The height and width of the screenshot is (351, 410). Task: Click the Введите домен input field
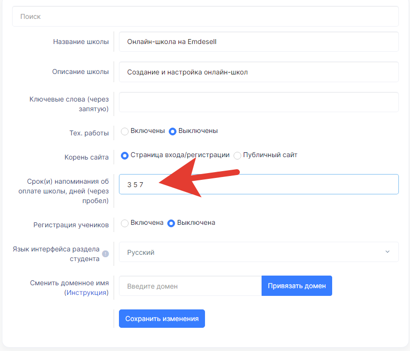190,286
